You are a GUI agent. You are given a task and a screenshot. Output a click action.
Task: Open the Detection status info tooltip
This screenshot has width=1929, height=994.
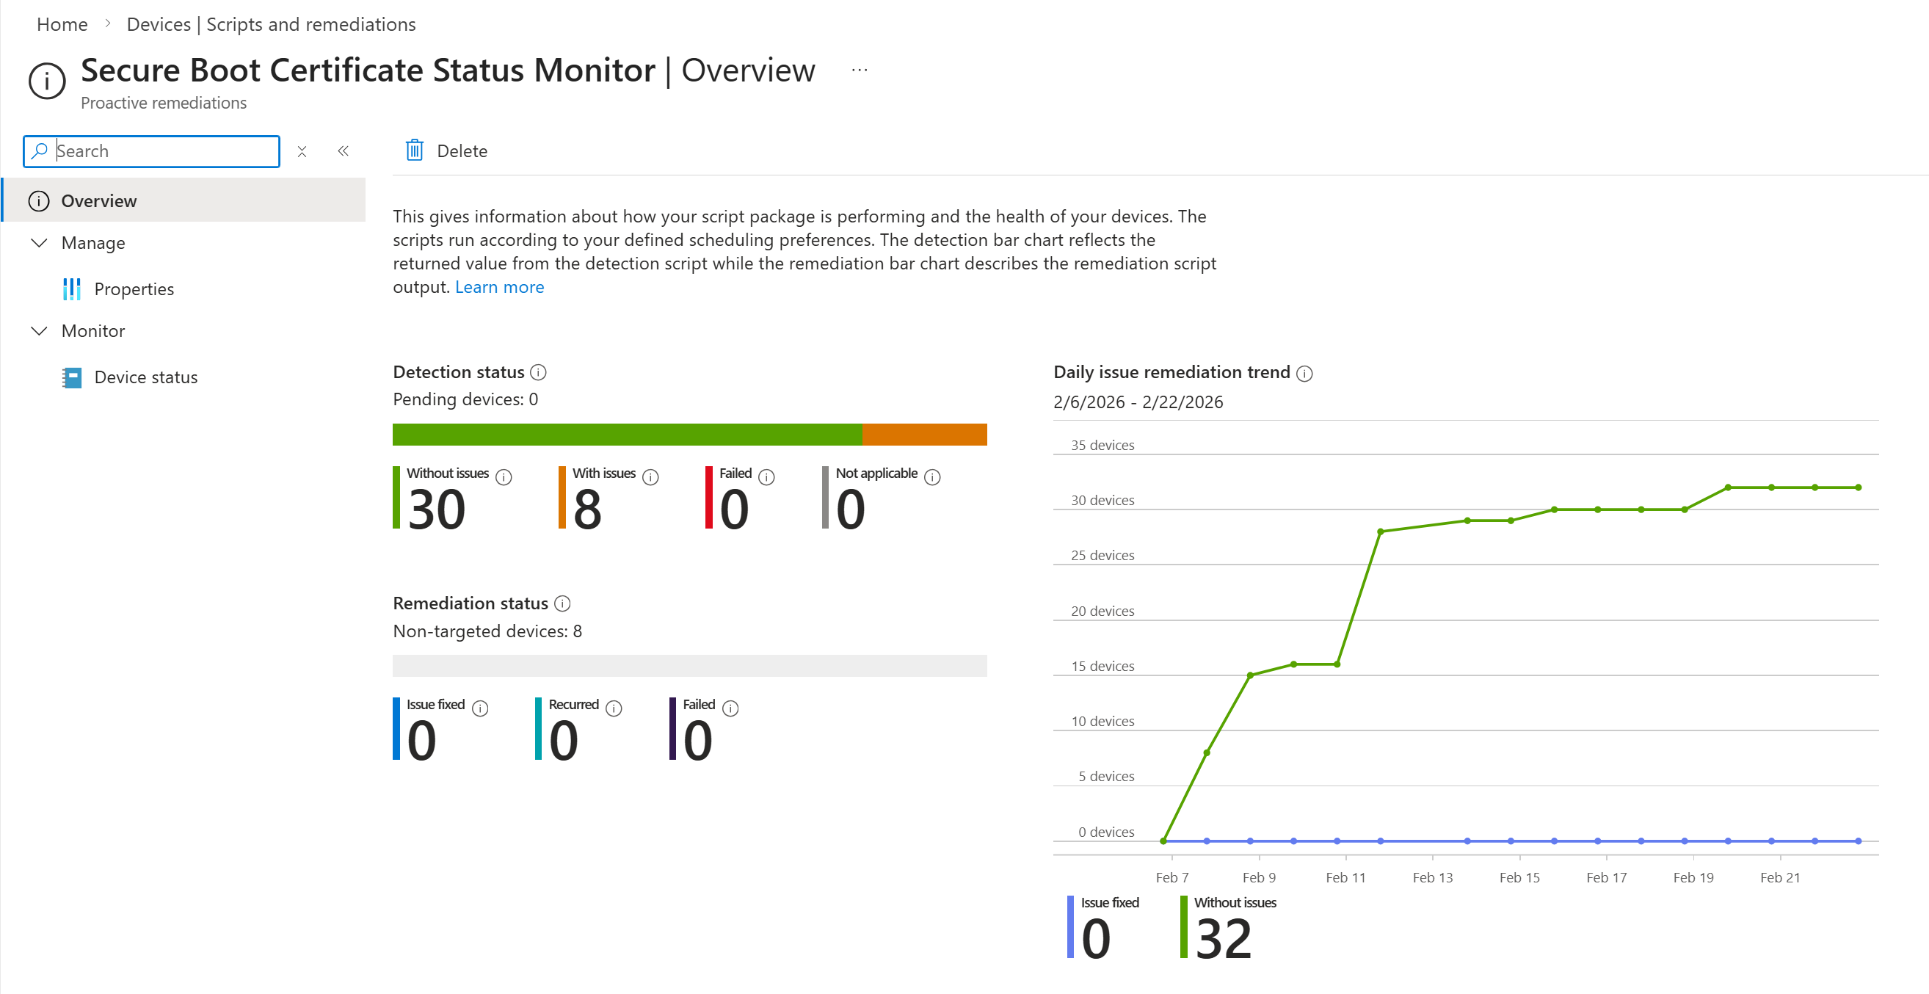click(539, 371)
